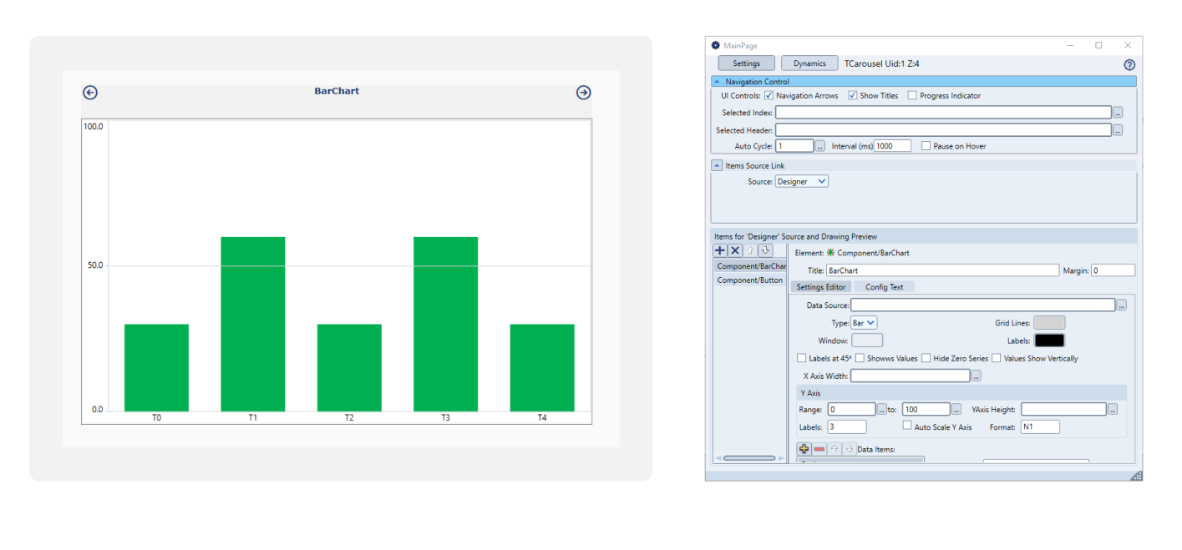The width and height of the screenshot is (1182, 550).
Task: Open the black Labels color swatch
Action: click(x=1049, y=341)
